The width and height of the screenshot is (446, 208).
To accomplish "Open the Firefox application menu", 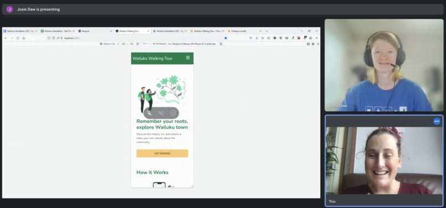I will (317, 38).
